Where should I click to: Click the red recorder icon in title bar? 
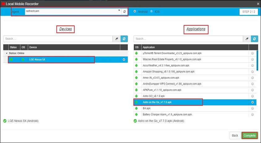[3, 4]
